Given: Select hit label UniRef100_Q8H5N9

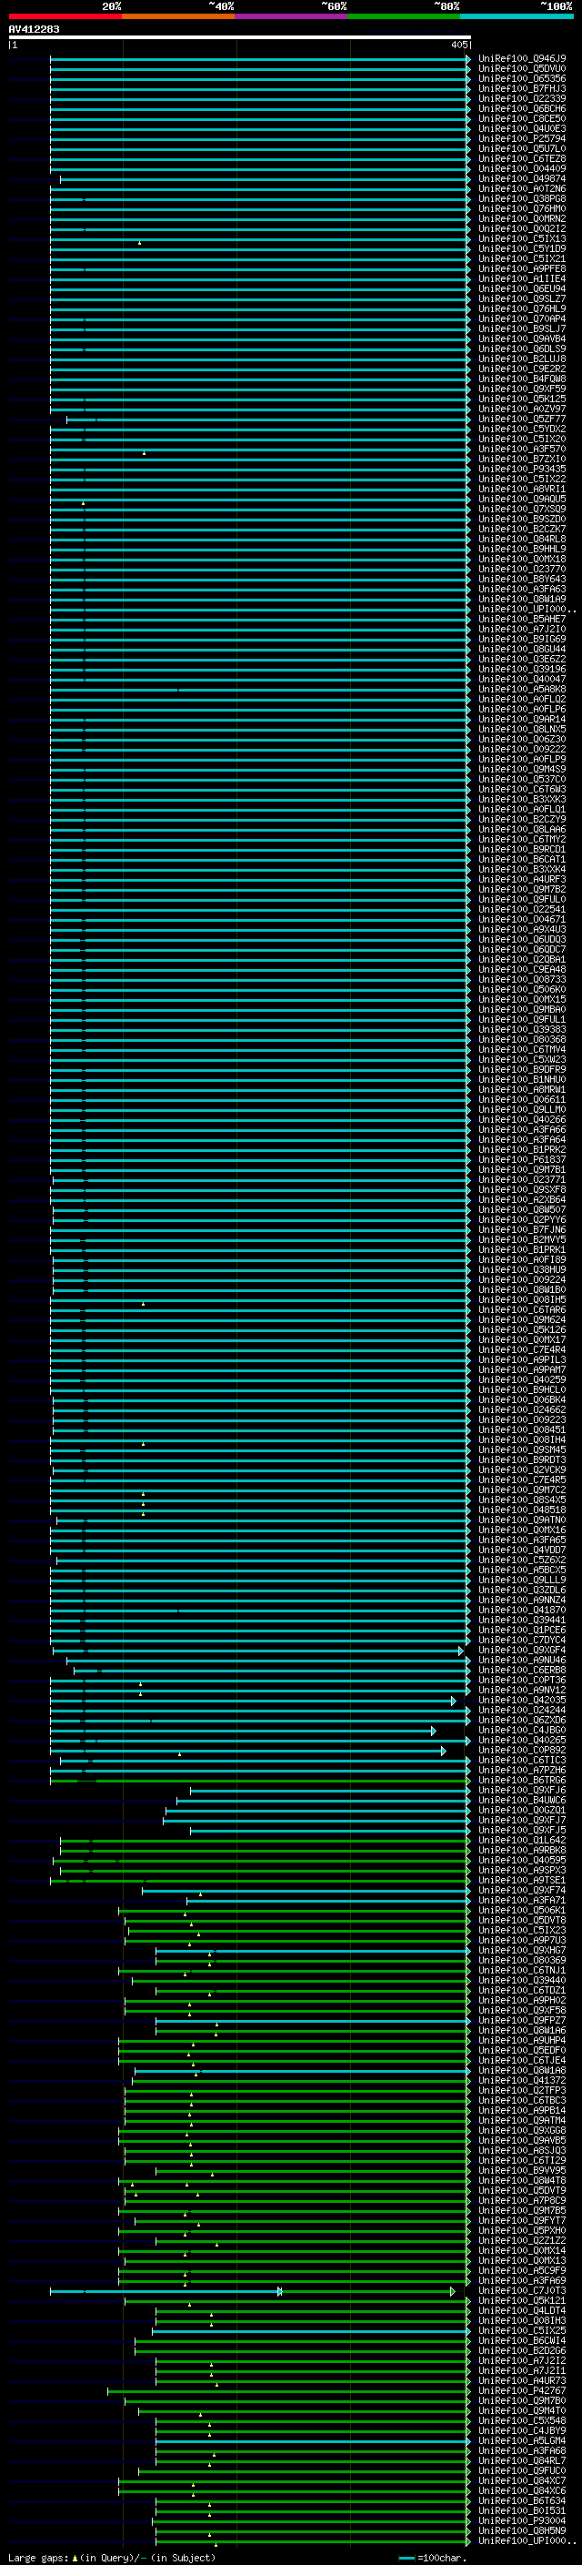Looking at the screenshot, I should [x=522, y=2531].
